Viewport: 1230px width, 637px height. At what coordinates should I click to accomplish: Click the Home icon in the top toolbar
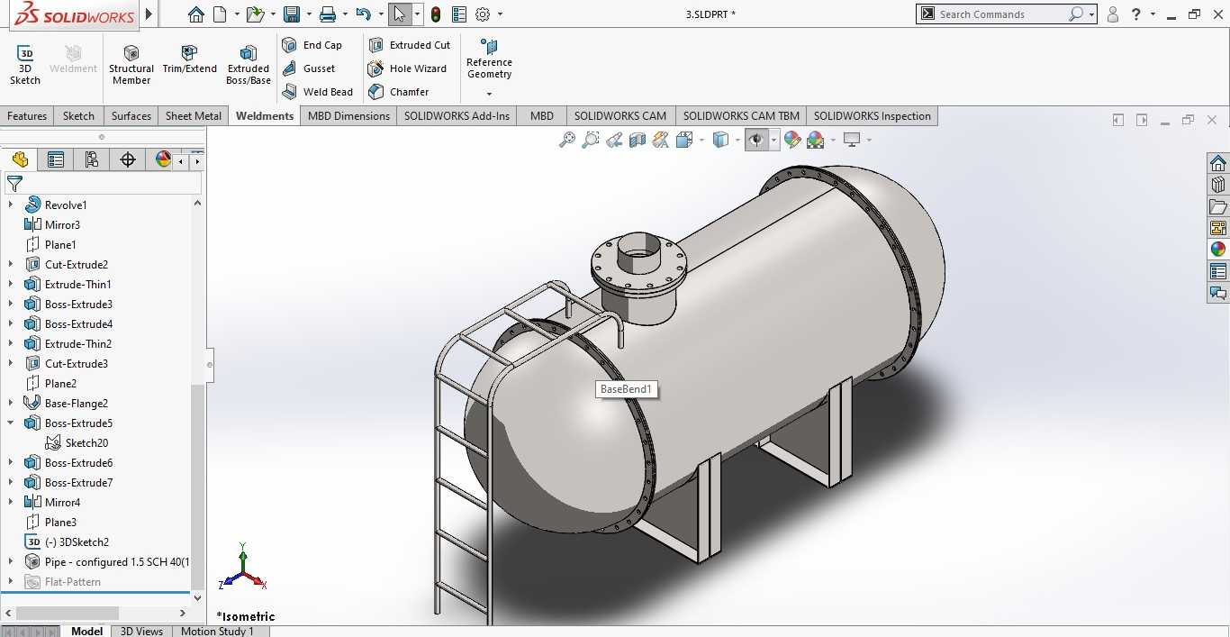coord(195,14)
